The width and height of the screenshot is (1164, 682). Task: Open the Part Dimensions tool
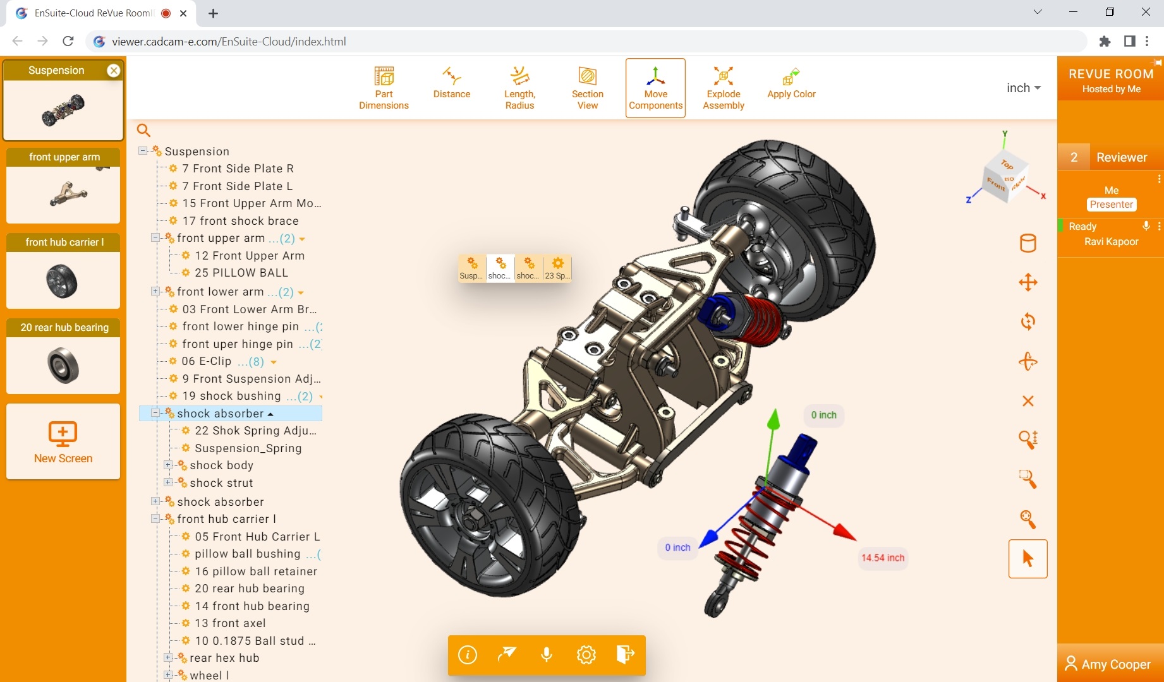[384, 88]
